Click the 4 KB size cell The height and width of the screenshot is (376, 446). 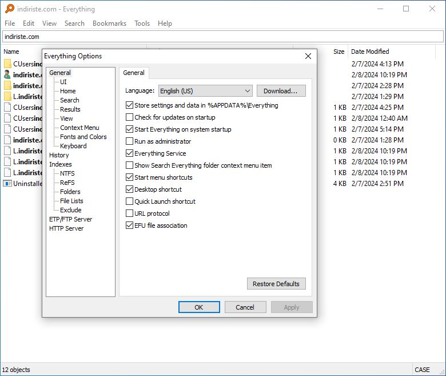point(340,183)
